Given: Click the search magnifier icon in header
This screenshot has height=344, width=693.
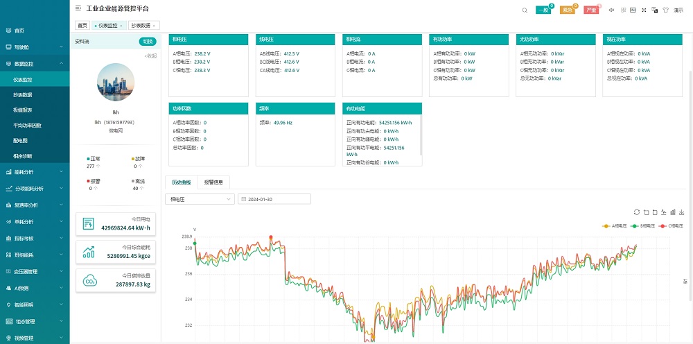Looking at the screenshot, I should point(525,10).
